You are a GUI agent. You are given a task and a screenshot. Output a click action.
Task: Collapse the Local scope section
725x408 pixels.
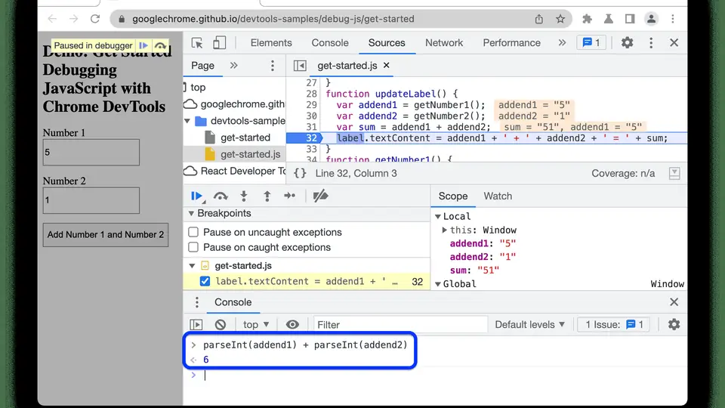coord(438,217)
